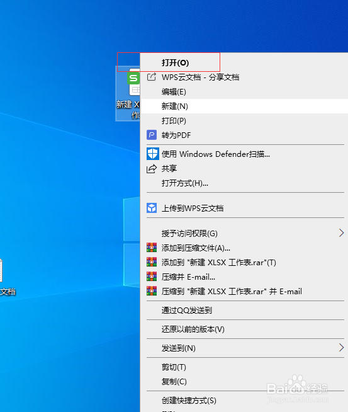The image size is (348, 412).
Task: Expand the 发送到(N) submenu arrow
Action: tap(341, 348)
